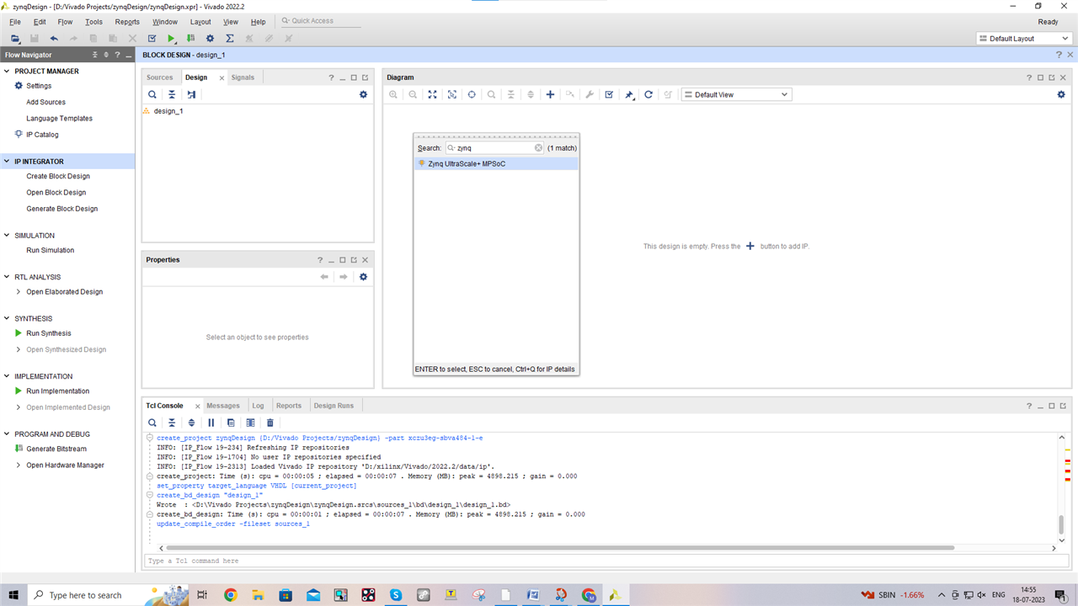Image resolution: width=1078 pixels, height=606 pixels.
Task: Click Add Sources in Project Manager
Action: click(45, 102)
